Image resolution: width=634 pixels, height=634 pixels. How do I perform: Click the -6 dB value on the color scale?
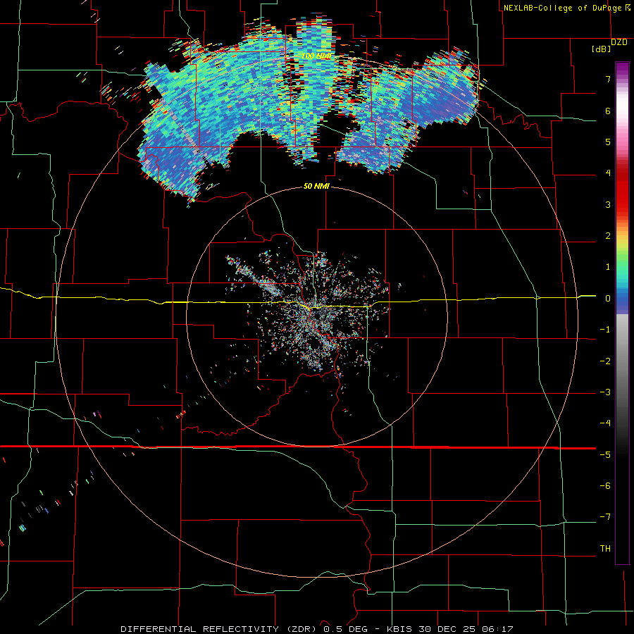(x=605, y=486)
